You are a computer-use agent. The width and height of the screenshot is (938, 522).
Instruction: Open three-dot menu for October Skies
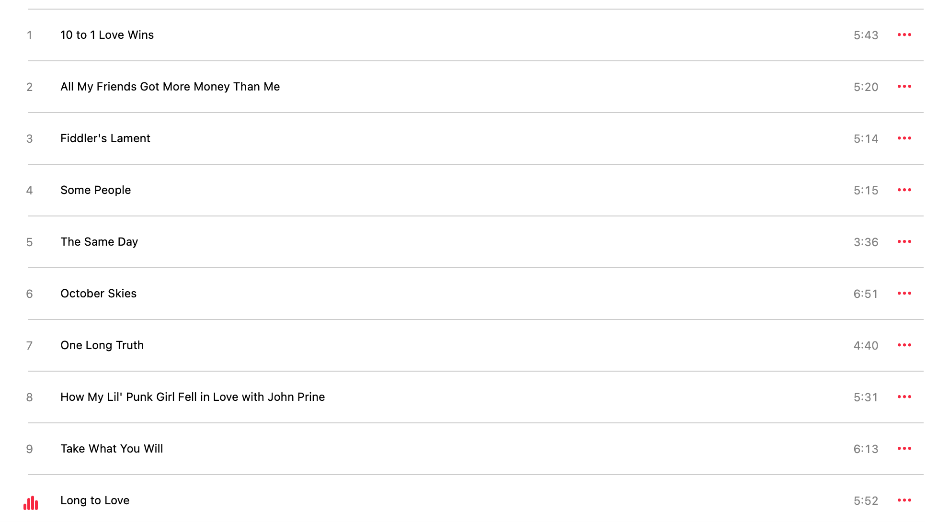[904, 294]
